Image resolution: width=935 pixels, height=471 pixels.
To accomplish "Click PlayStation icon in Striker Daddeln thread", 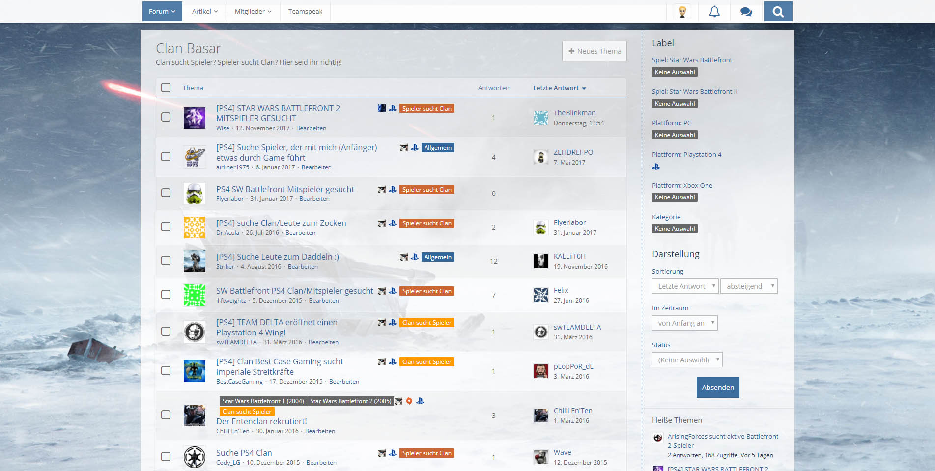I will (415, 257).
